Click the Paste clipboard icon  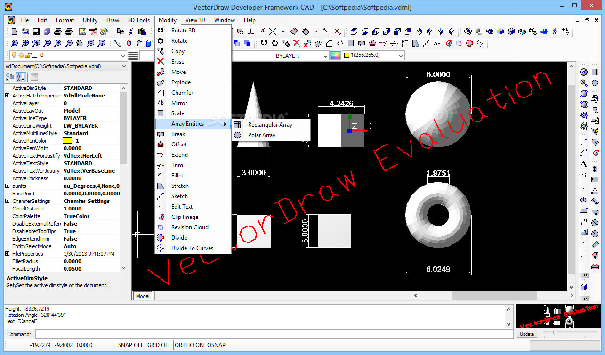point(142,32)
